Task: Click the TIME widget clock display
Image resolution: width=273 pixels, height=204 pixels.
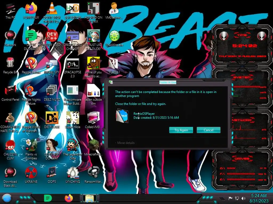Action: pyautogui.click(x=244, y=46)
